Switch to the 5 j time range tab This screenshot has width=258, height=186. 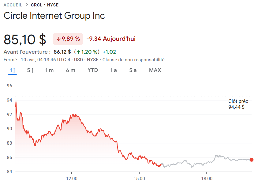point(30,70)
